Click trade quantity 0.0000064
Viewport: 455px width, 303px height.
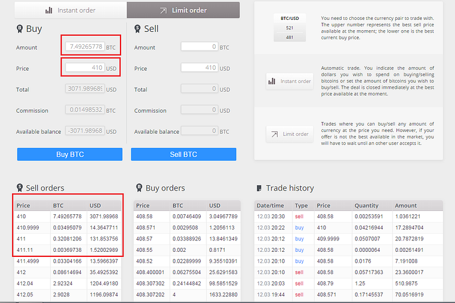pos(367,250)
